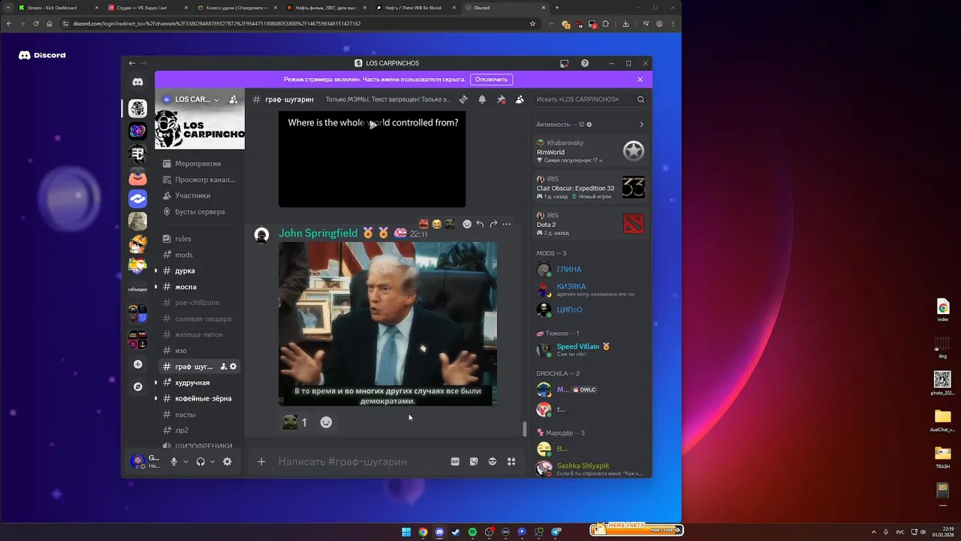Toggle the reaction with count 1
This screenshot has width=961, height=541.
click(x=295, y=422)
